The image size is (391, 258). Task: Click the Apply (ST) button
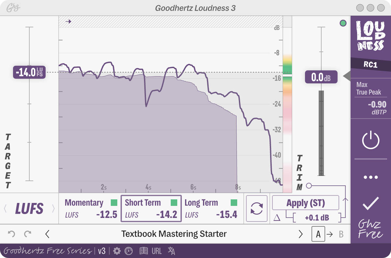click(x=306, y=203)
